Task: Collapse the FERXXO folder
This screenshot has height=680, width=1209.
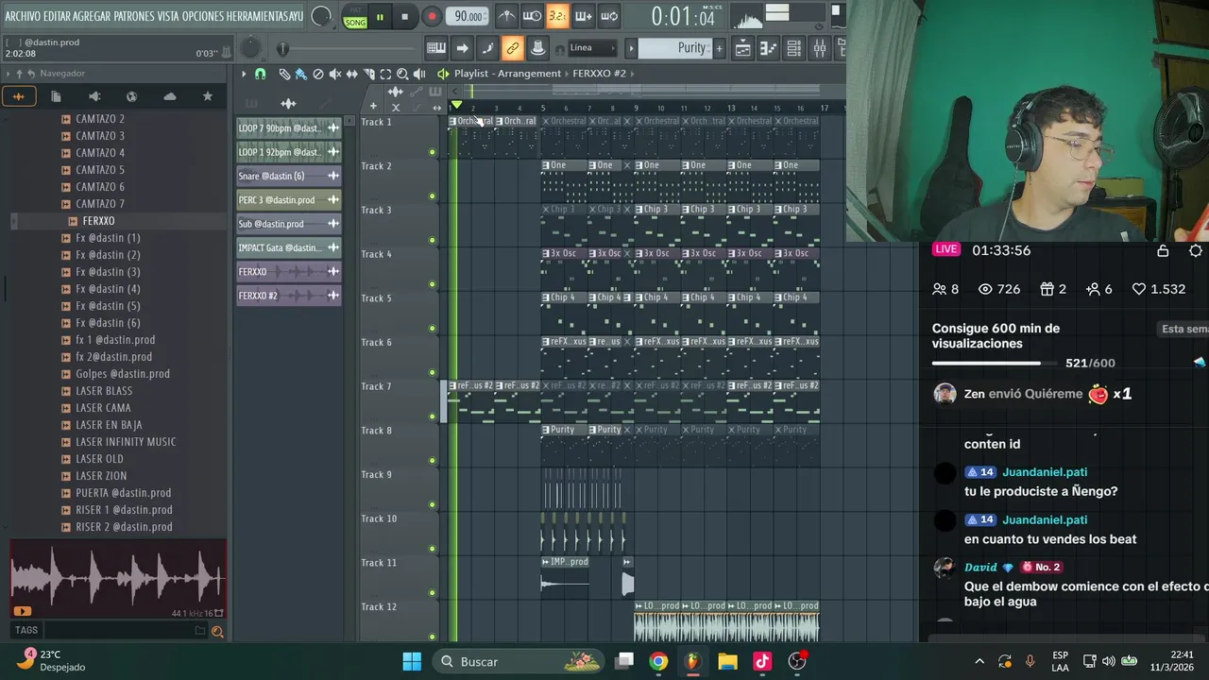Action: [92, 221]
